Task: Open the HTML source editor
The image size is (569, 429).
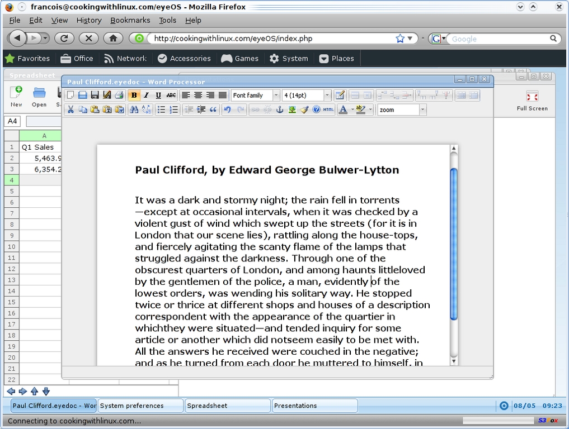Action: [x=328, y=109]
